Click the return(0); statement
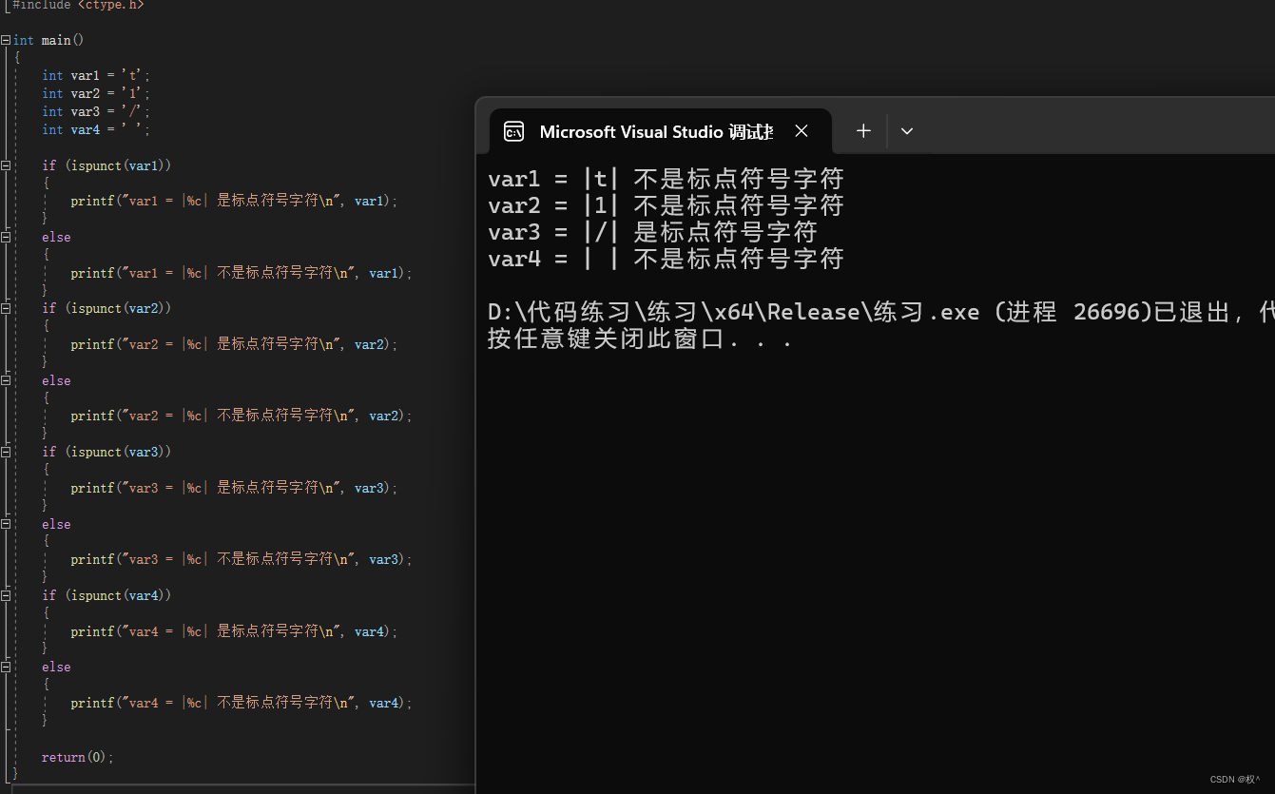1275x794 pixels. tap(78, 757)
